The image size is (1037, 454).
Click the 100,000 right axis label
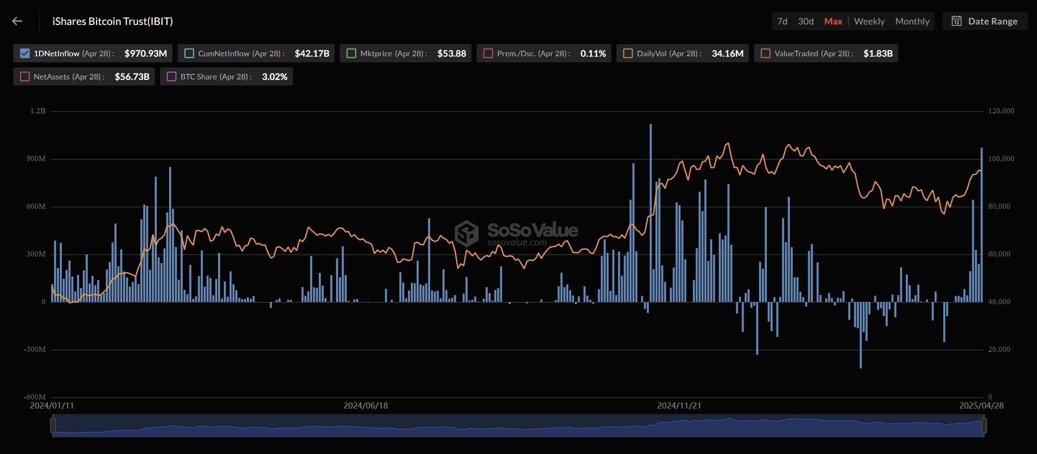[1001, 158]
